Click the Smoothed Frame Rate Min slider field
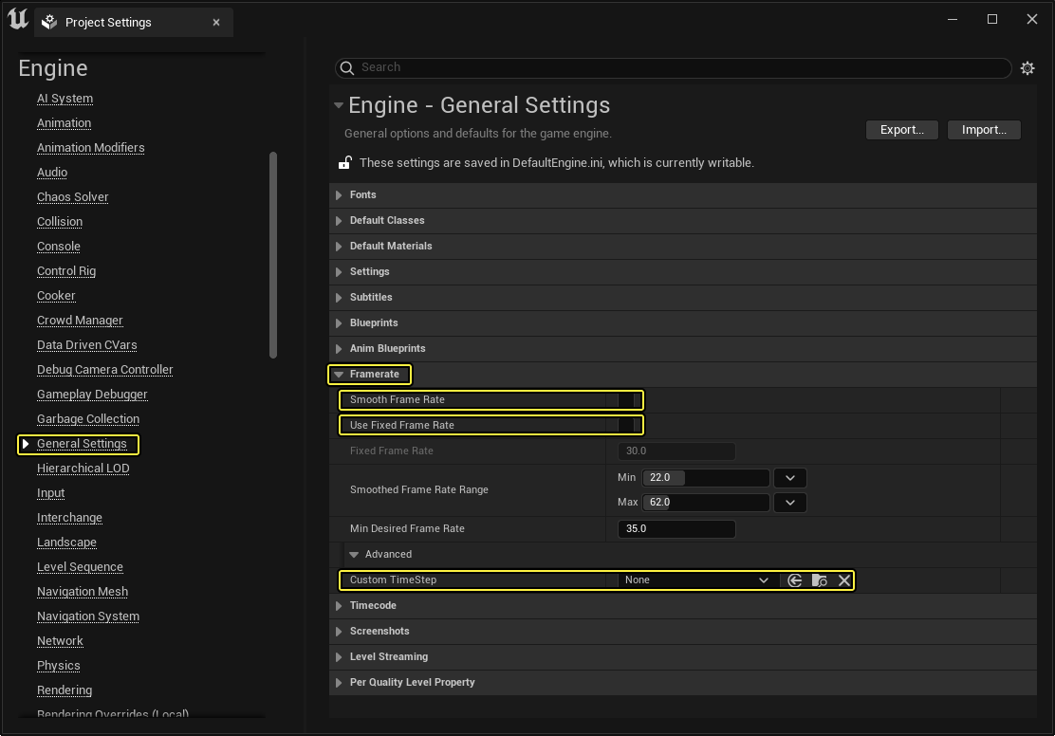 (x=705, y=478)
